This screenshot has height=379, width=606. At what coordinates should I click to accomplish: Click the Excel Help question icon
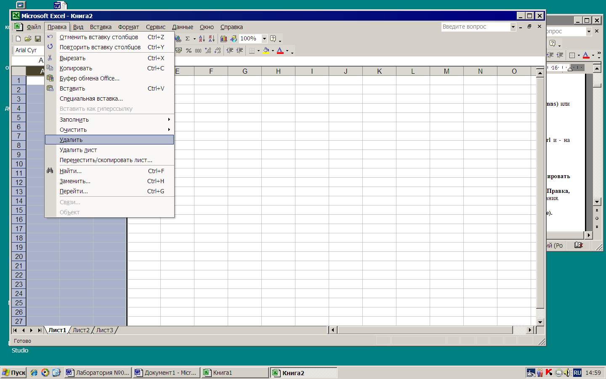pyautogui.click(x=273, y=39)
